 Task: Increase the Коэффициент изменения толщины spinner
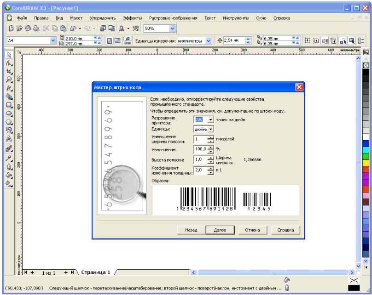click(x=210, y=168)
